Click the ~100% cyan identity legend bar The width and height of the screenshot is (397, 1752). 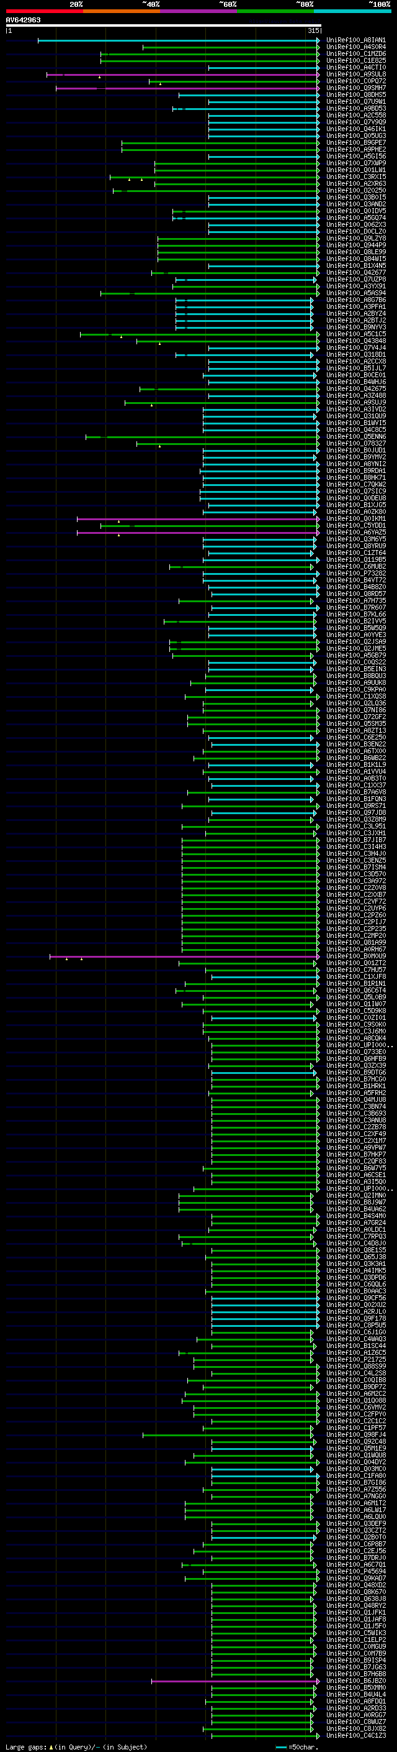pyautogui.click(x=352, y=11)
